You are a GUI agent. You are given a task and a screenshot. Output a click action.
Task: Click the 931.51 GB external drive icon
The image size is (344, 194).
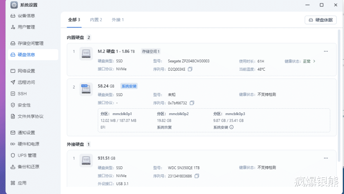pyautogui.click(x=86, y=160)
